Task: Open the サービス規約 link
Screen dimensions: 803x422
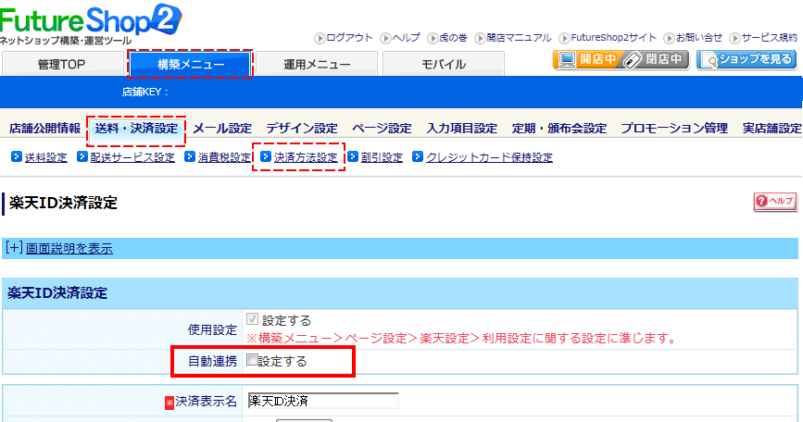Action: click(x=770, y=38)
